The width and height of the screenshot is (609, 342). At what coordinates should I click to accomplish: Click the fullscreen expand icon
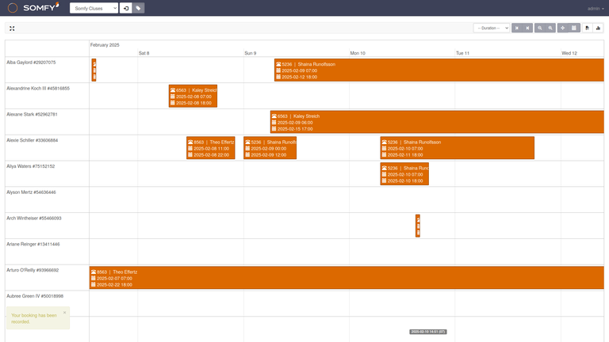pyautogui.click(x=12, y=28)
